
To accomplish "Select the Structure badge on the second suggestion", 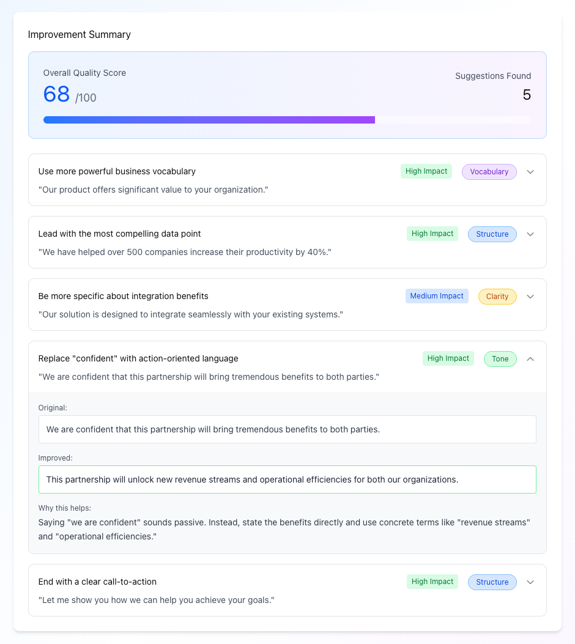I will pyautogui.click(x=492, y=234).
